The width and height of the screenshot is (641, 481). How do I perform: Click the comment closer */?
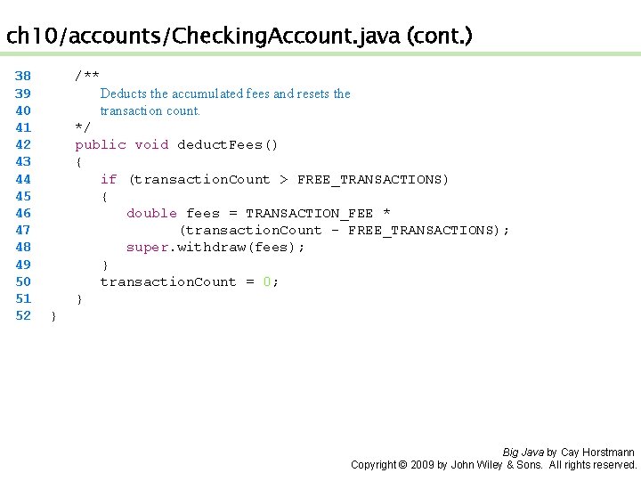[x=82, y=127]
